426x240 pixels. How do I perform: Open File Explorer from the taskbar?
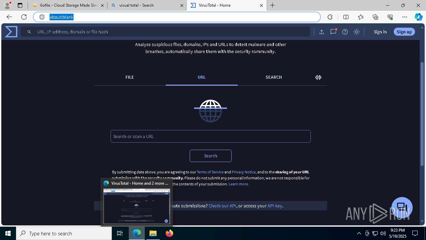coord(153,233)
